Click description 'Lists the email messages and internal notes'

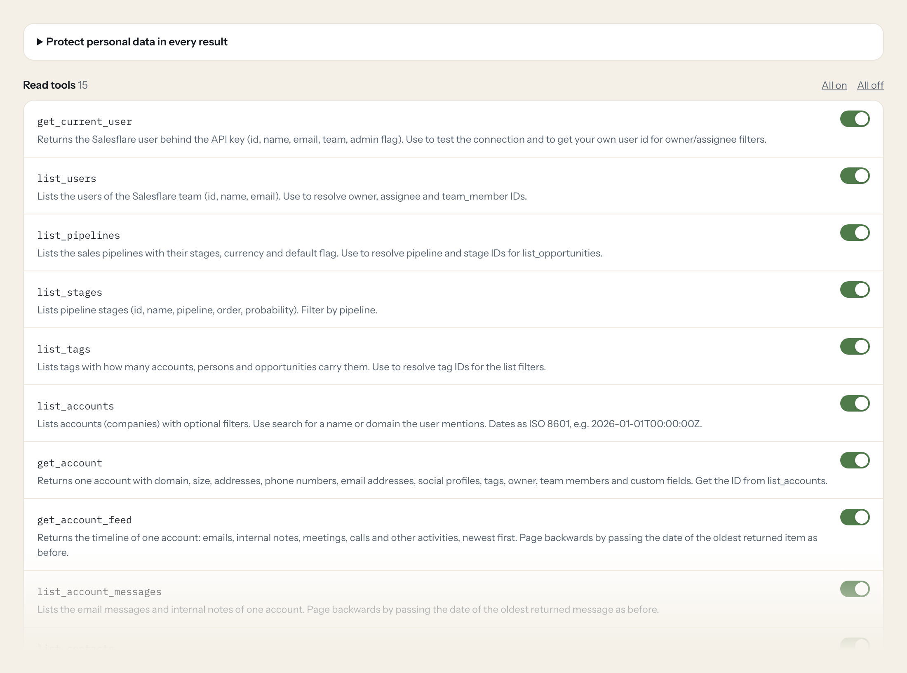tap(348, 609)
